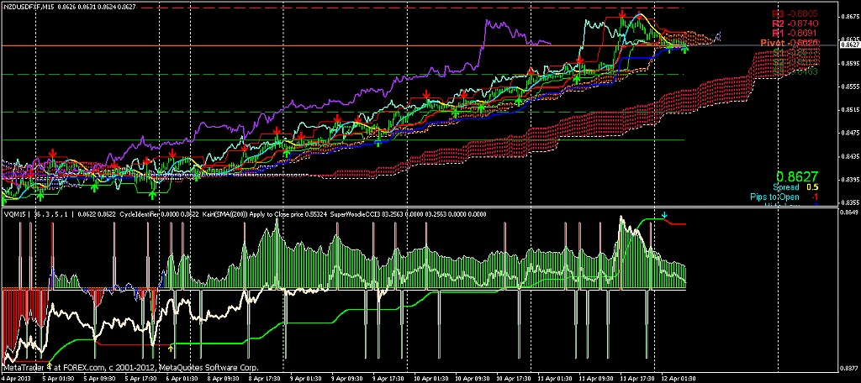Image resolution: width=861 pixels, height=383 pixels.
Task: Click the SuperWoodieCCI3 indicator label
Action: click(x=355, y=214)
